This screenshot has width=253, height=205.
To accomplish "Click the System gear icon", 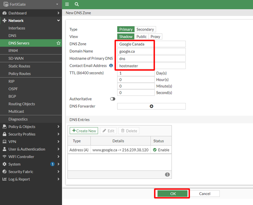I will click(x=5, y=164).
